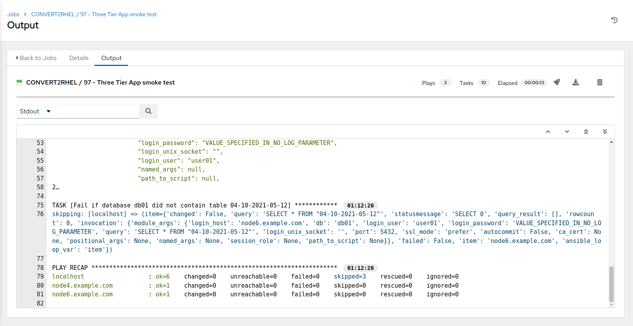
Task: Click node6.example.com in the recap
Action: 83,294
